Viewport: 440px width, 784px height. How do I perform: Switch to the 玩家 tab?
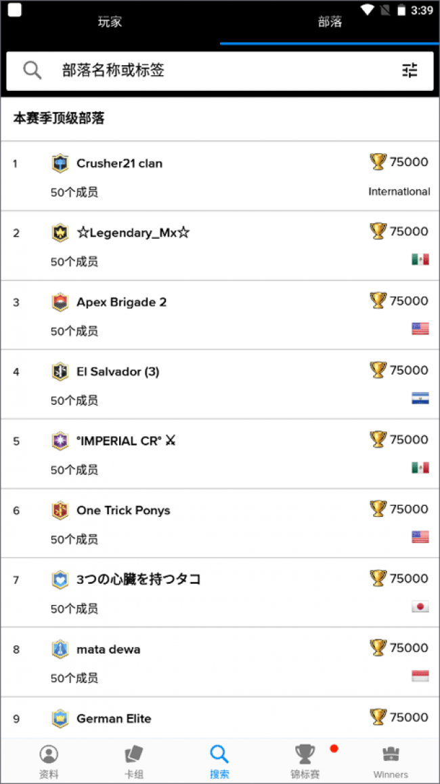coord(110,22)
